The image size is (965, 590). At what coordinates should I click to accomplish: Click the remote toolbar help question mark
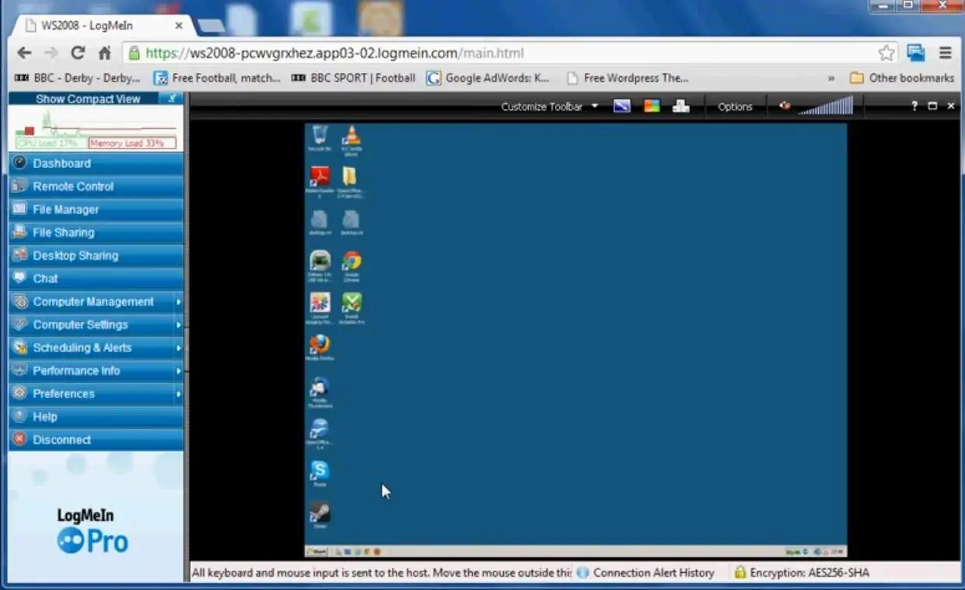(914, 106)
